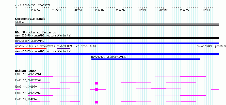Select transcript label EYA3|NM_001282560

tap(28, 93)
